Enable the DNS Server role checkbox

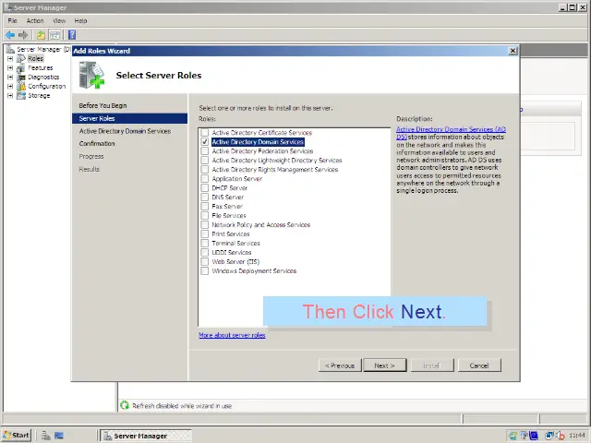pyautogui.click(x=205, y=198)
